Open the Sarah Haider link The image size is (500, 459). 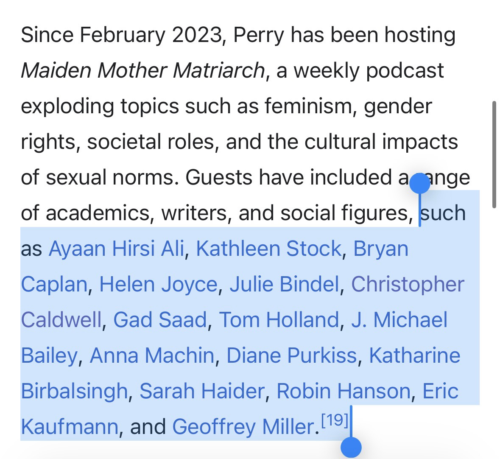202,391
